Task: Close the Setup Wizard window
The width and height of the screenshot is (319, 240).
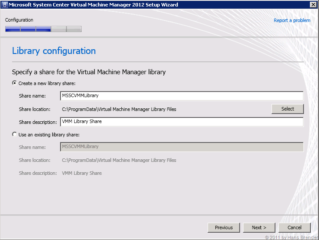Action: tap(313, 4)
